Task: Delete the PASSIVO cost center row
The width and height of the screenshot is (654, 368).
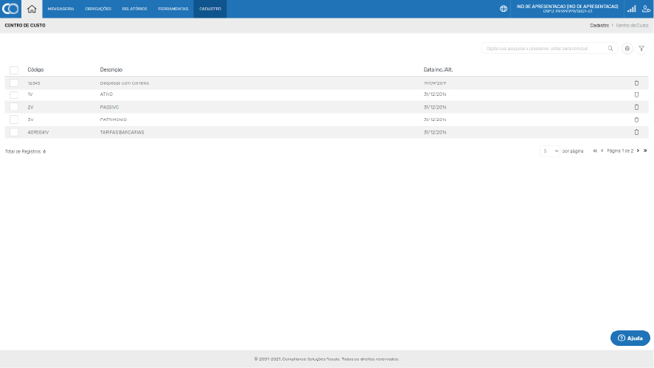Action: coord(636,107)
